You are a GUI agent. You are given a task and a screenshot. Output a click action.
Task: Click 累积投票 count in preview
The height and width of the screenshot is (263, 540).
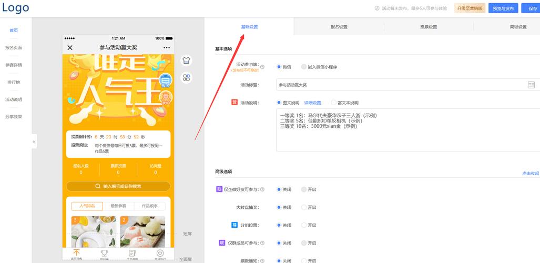[x=118, y=169]
